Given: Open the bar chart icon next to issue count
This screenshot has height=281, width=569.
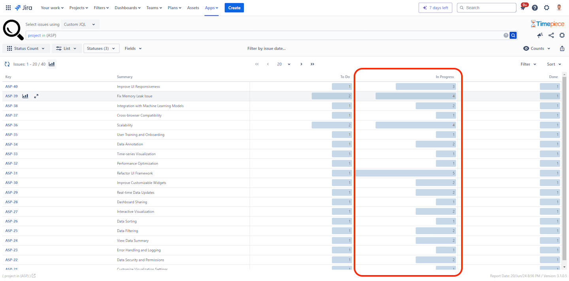Looking at the screenshot, I should point(51,64).
